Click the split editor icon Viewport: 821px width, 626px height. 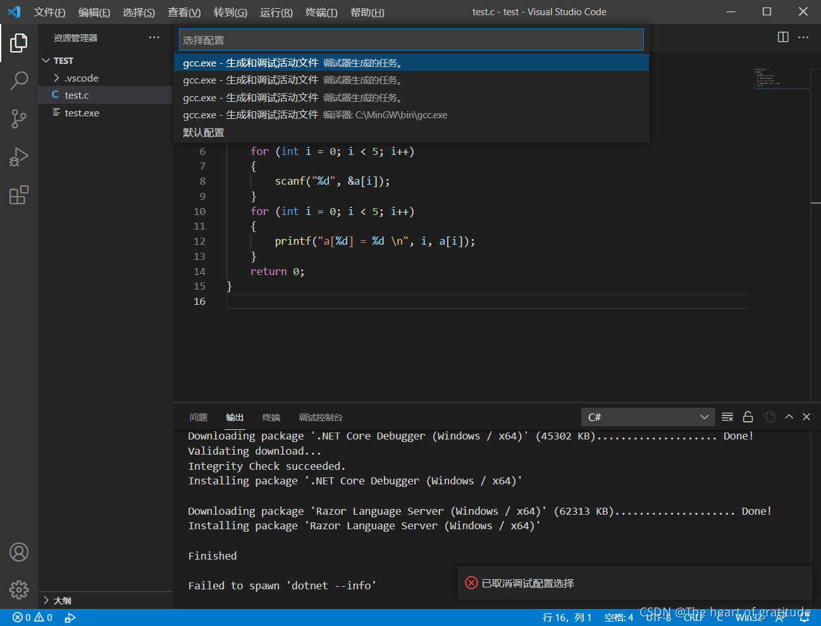click(783, 37)
